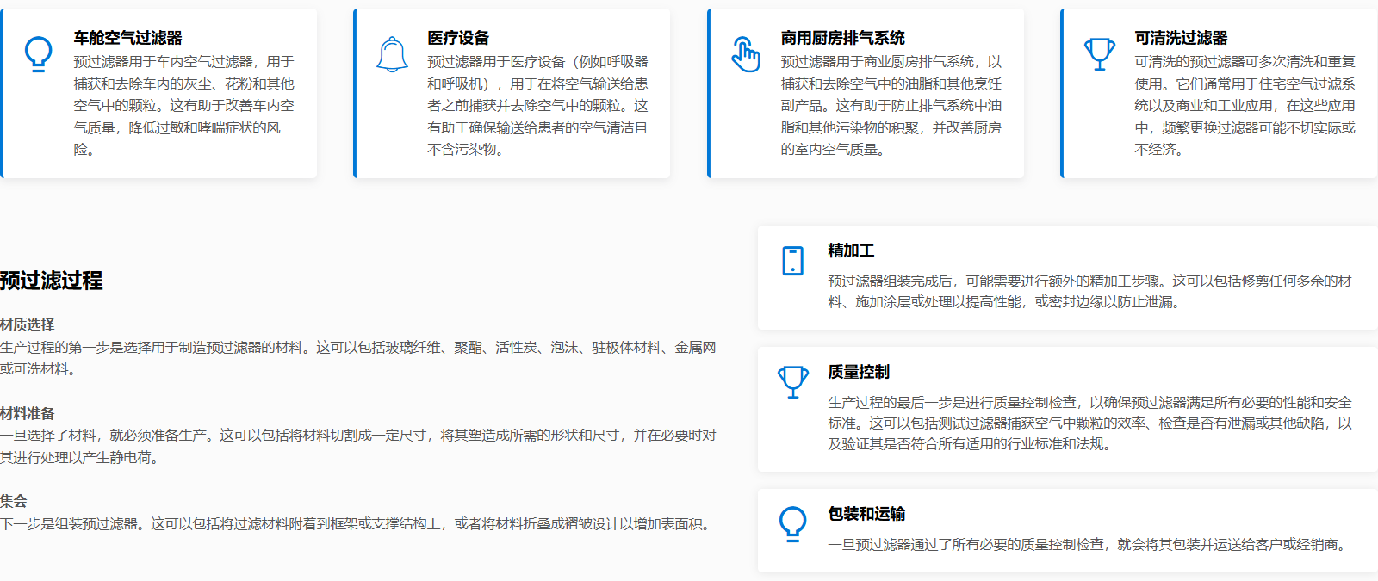Click the 材料准备 subheading
This screenshot has height=581, width=1378.
tap(28, 413)
